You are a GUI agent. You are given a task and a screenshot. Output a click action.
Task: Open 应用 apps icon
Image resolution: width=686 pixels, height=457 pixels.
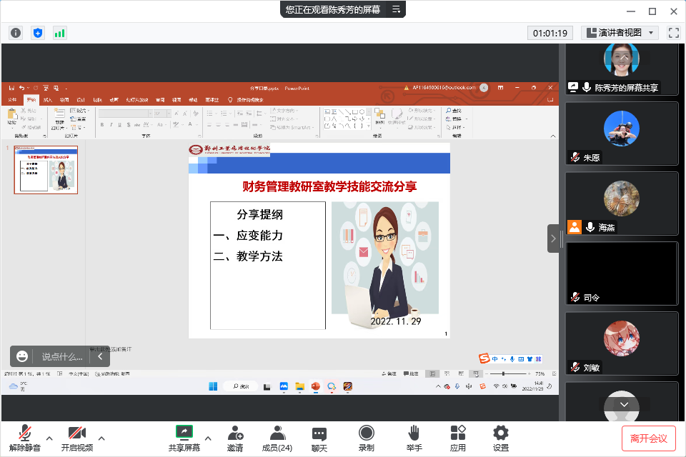458,438
